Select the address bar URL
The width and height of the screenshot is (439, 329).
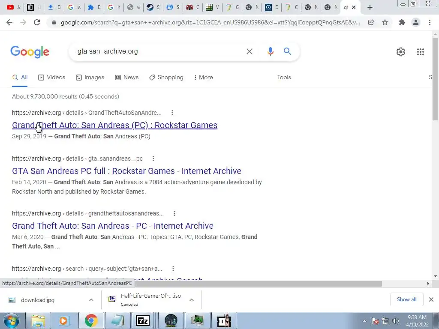pyautogui.click(x=210, y=22)
